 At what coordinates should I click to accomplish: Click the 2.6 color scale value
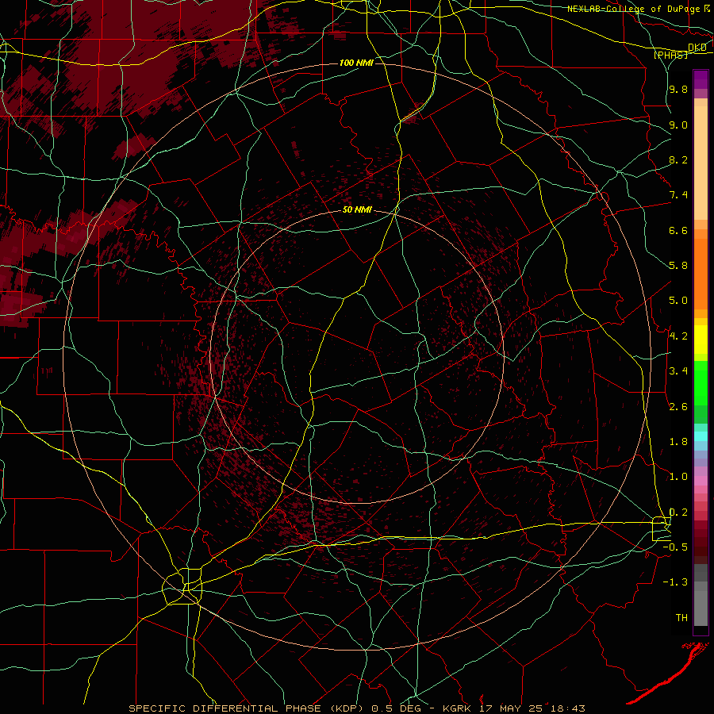click(x=678, y=407)
